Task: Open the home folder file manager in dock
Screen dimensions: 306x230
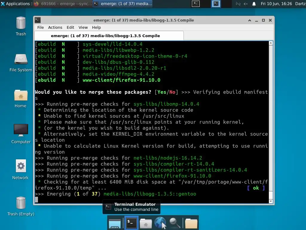Action: [x=146, y=223]
